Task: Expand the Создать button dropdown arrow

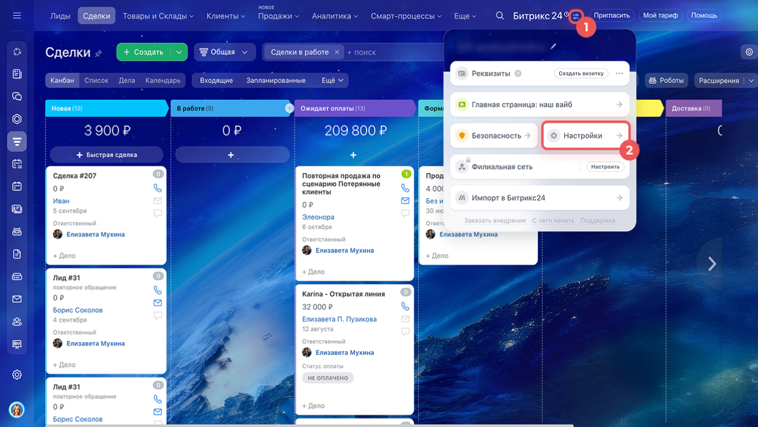Action: pyautogui.click(x=179, y=52)
